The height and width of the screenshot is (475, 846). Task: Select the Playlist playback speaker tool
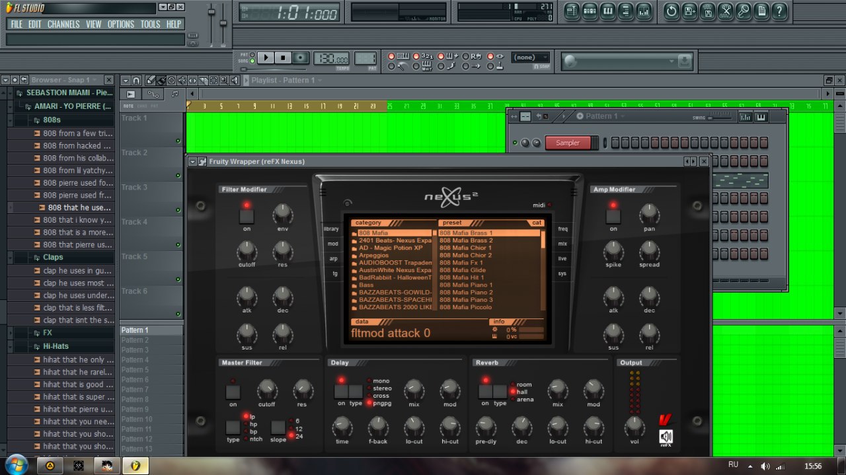235,80
